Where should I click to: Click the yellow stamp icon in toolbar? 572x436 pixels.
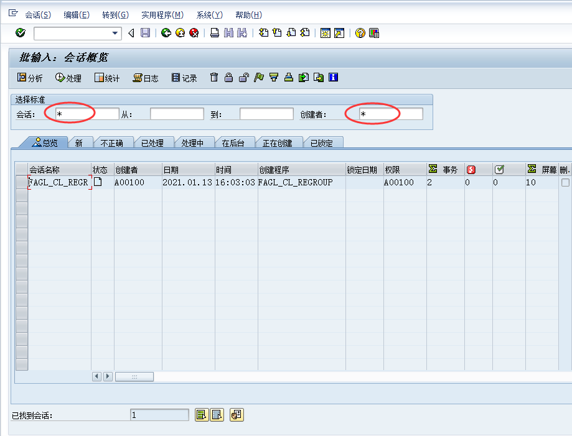[289, 77]
